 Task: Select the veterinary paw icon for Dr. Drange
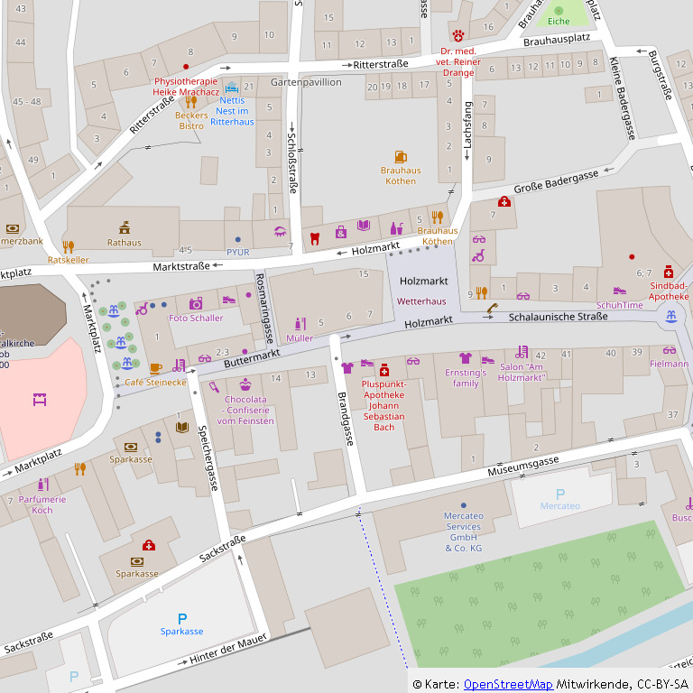click(x=458, y=35)
